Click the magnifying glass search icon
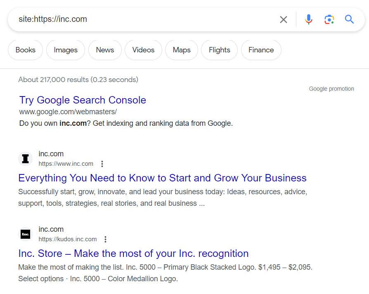The width and height of the screenshot is (369, 294). point(349,19)
